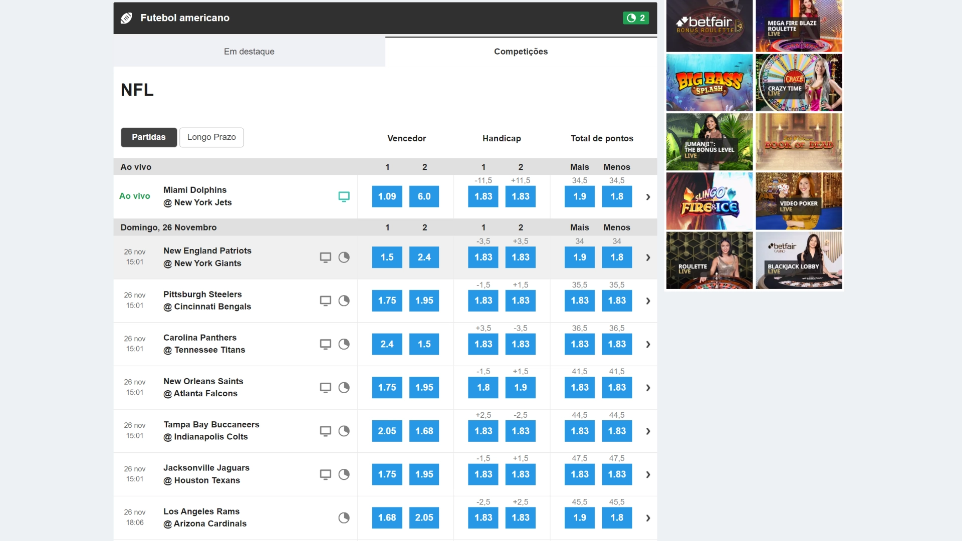Launch the Blackjack Lobby Live game
Image resolution: width=962 pixels, height=541 pixels.
(x=799, y=260)
